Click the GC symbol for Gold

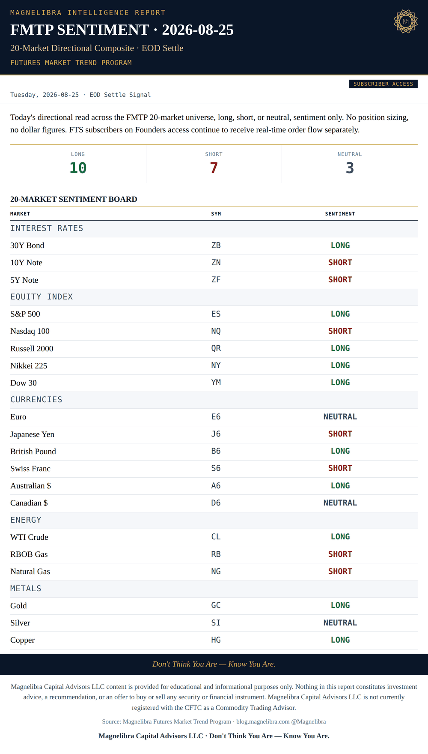coord(216,605)
